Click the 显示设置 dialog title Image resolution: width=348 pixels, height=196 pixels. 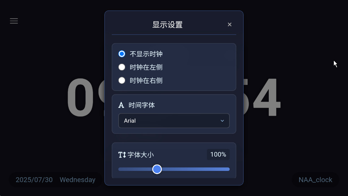(167, 25)
